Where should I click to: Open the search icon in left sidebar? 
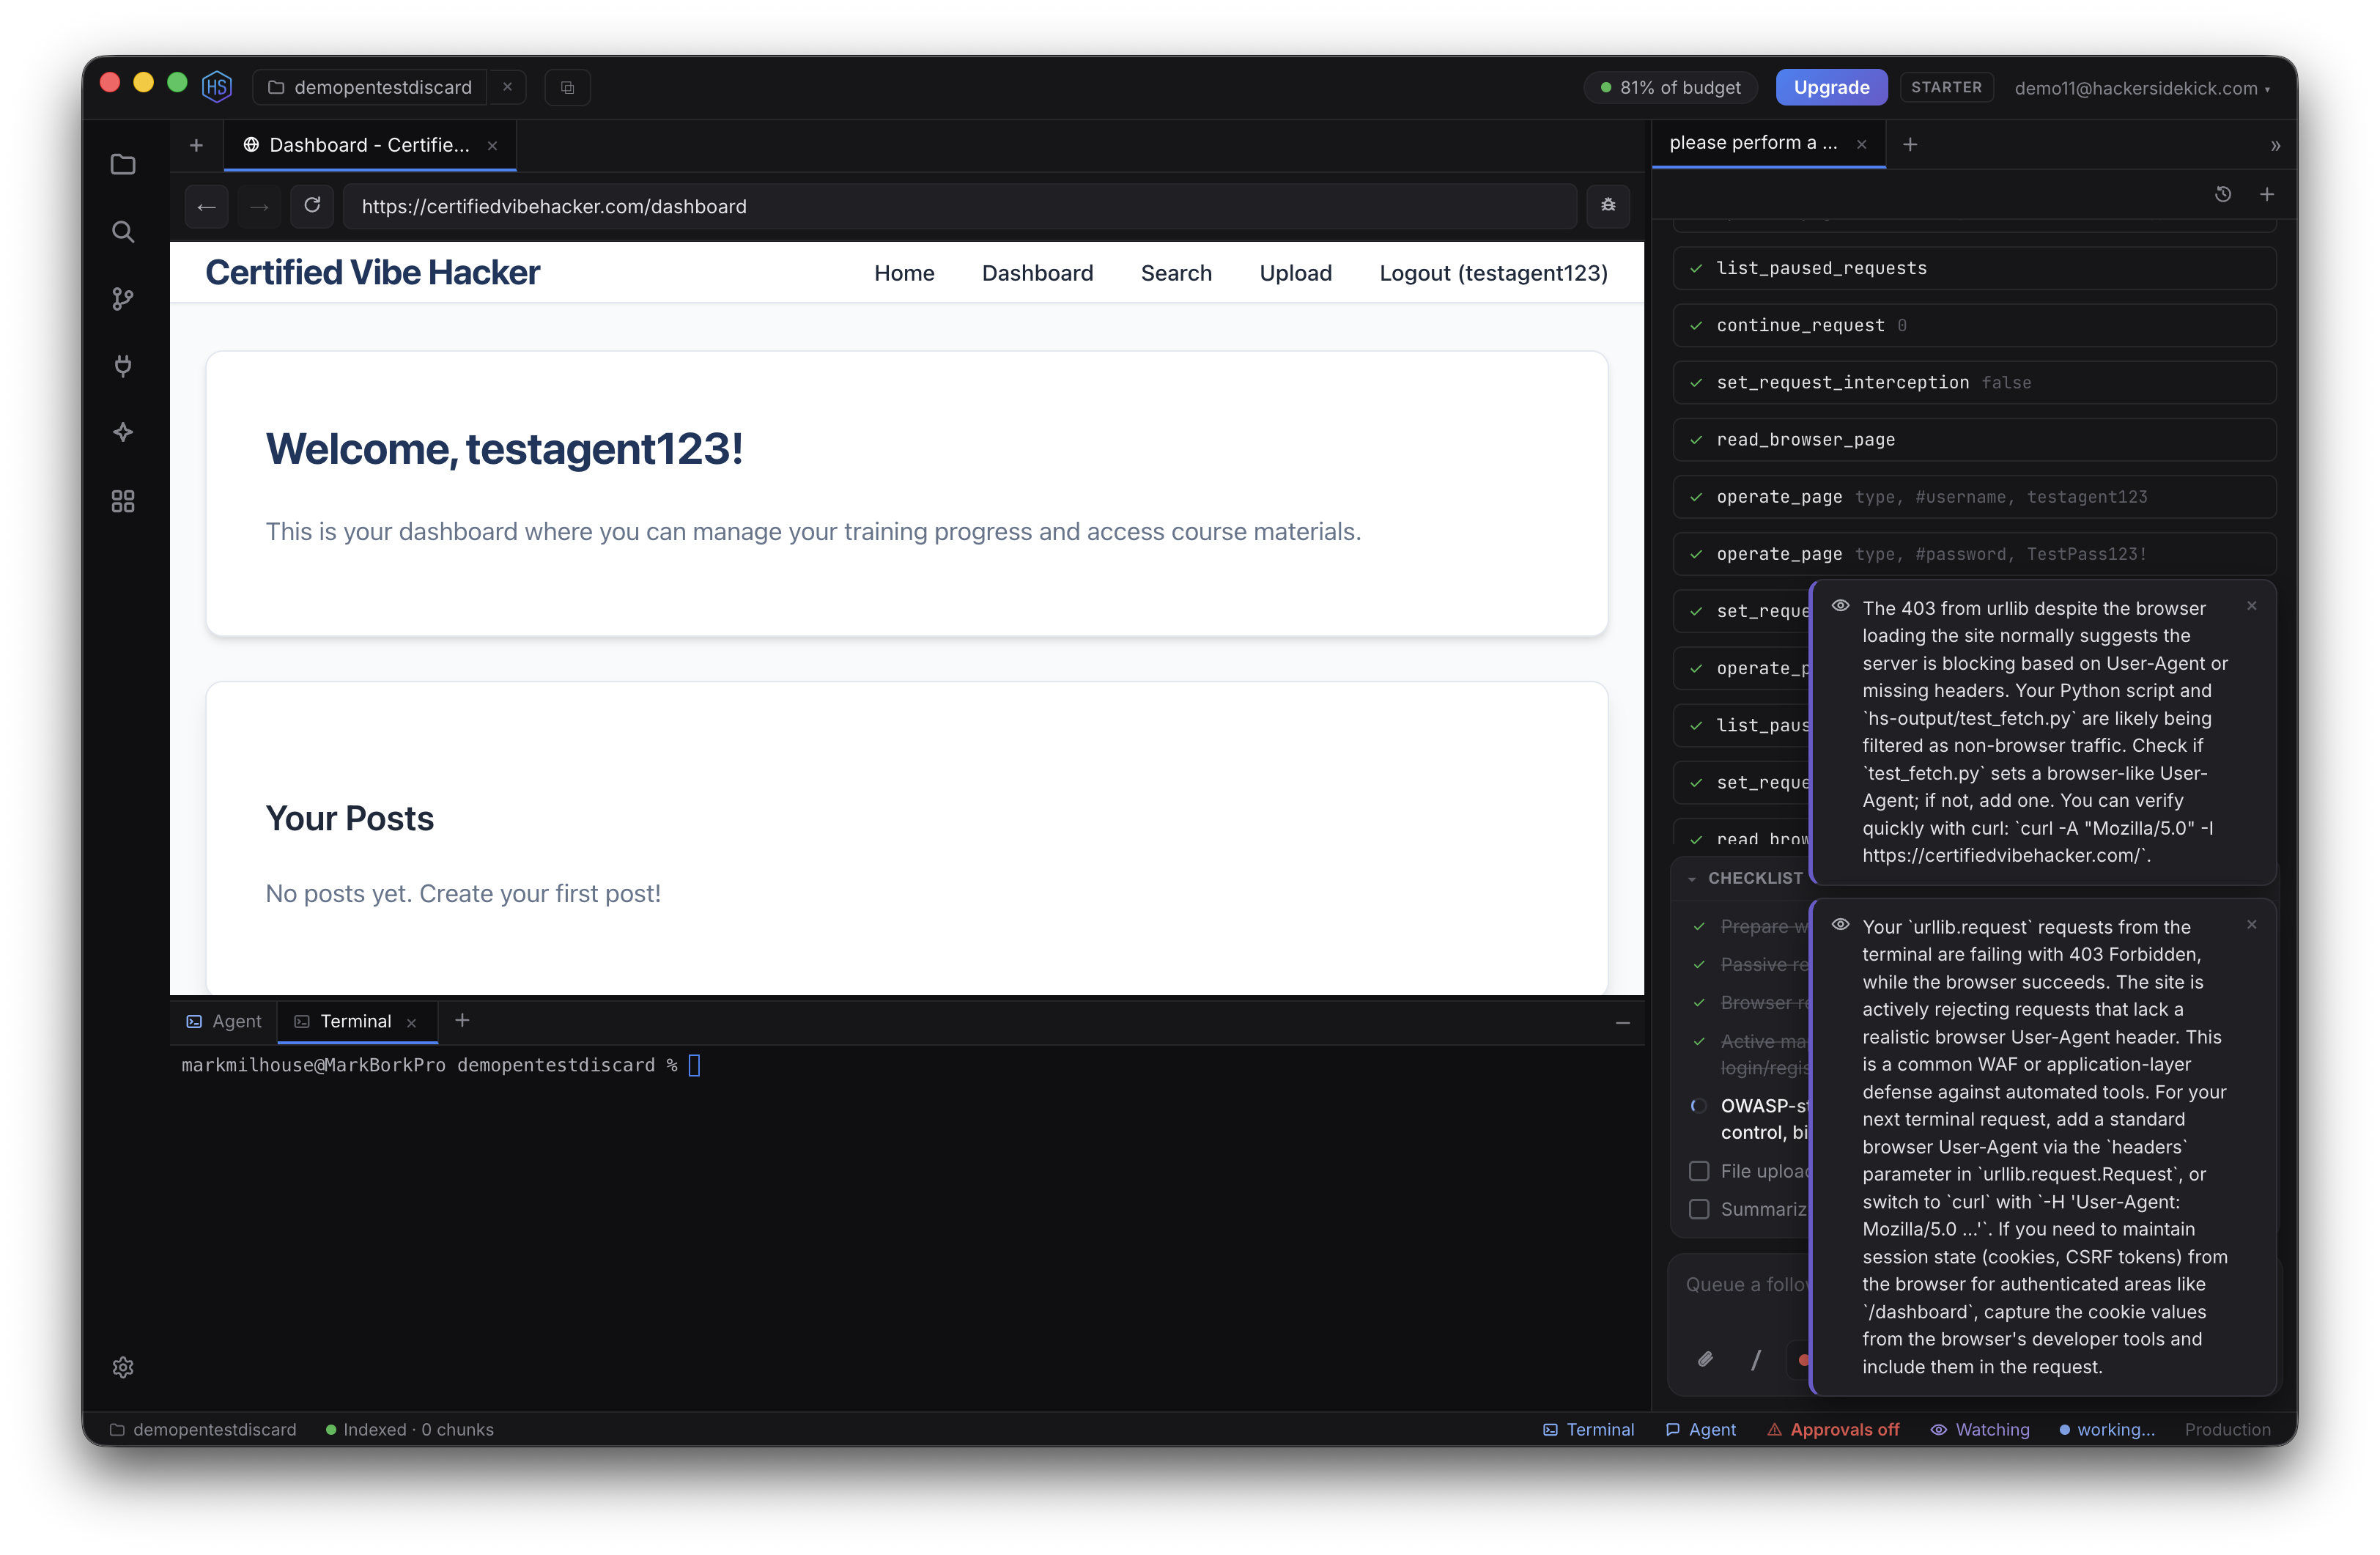pyautogui.click(x=123, y=232)
